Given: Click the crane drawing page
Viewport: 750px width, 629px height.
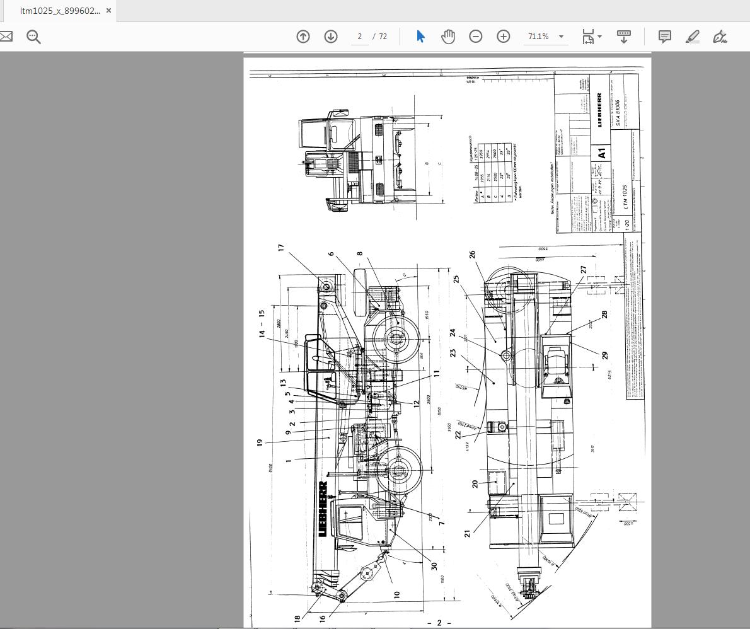Looking at the screenshot, I should click(x=447, y=342).
